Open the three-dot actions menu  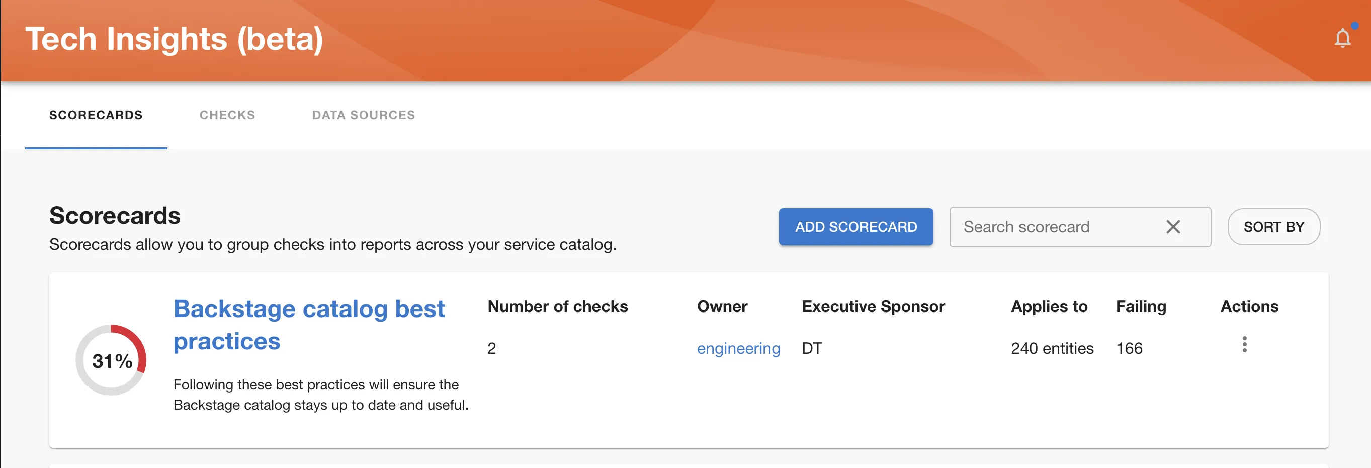coord(1244,345)
